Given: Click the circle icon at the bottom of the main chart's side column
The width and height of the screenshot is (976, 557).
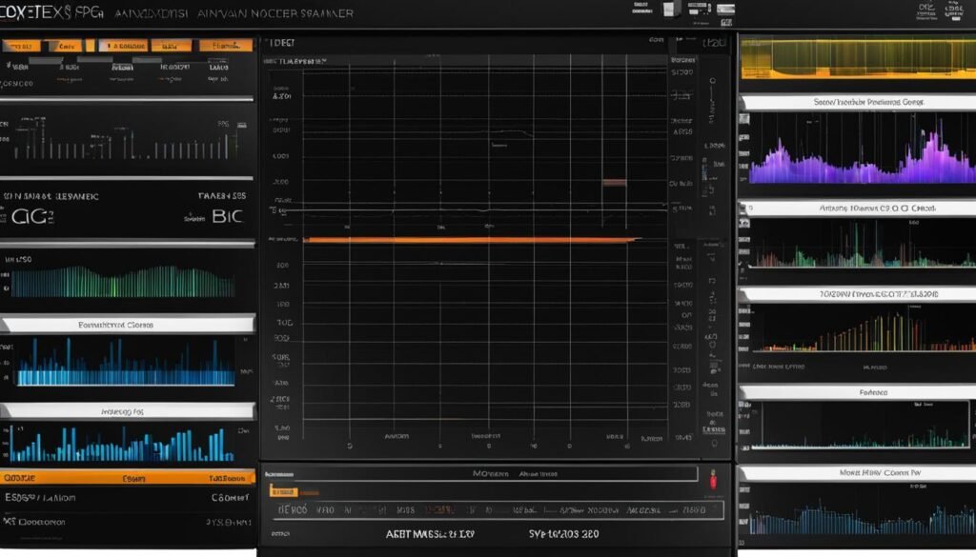Looking at the screenshot, I should coord(714,444).
